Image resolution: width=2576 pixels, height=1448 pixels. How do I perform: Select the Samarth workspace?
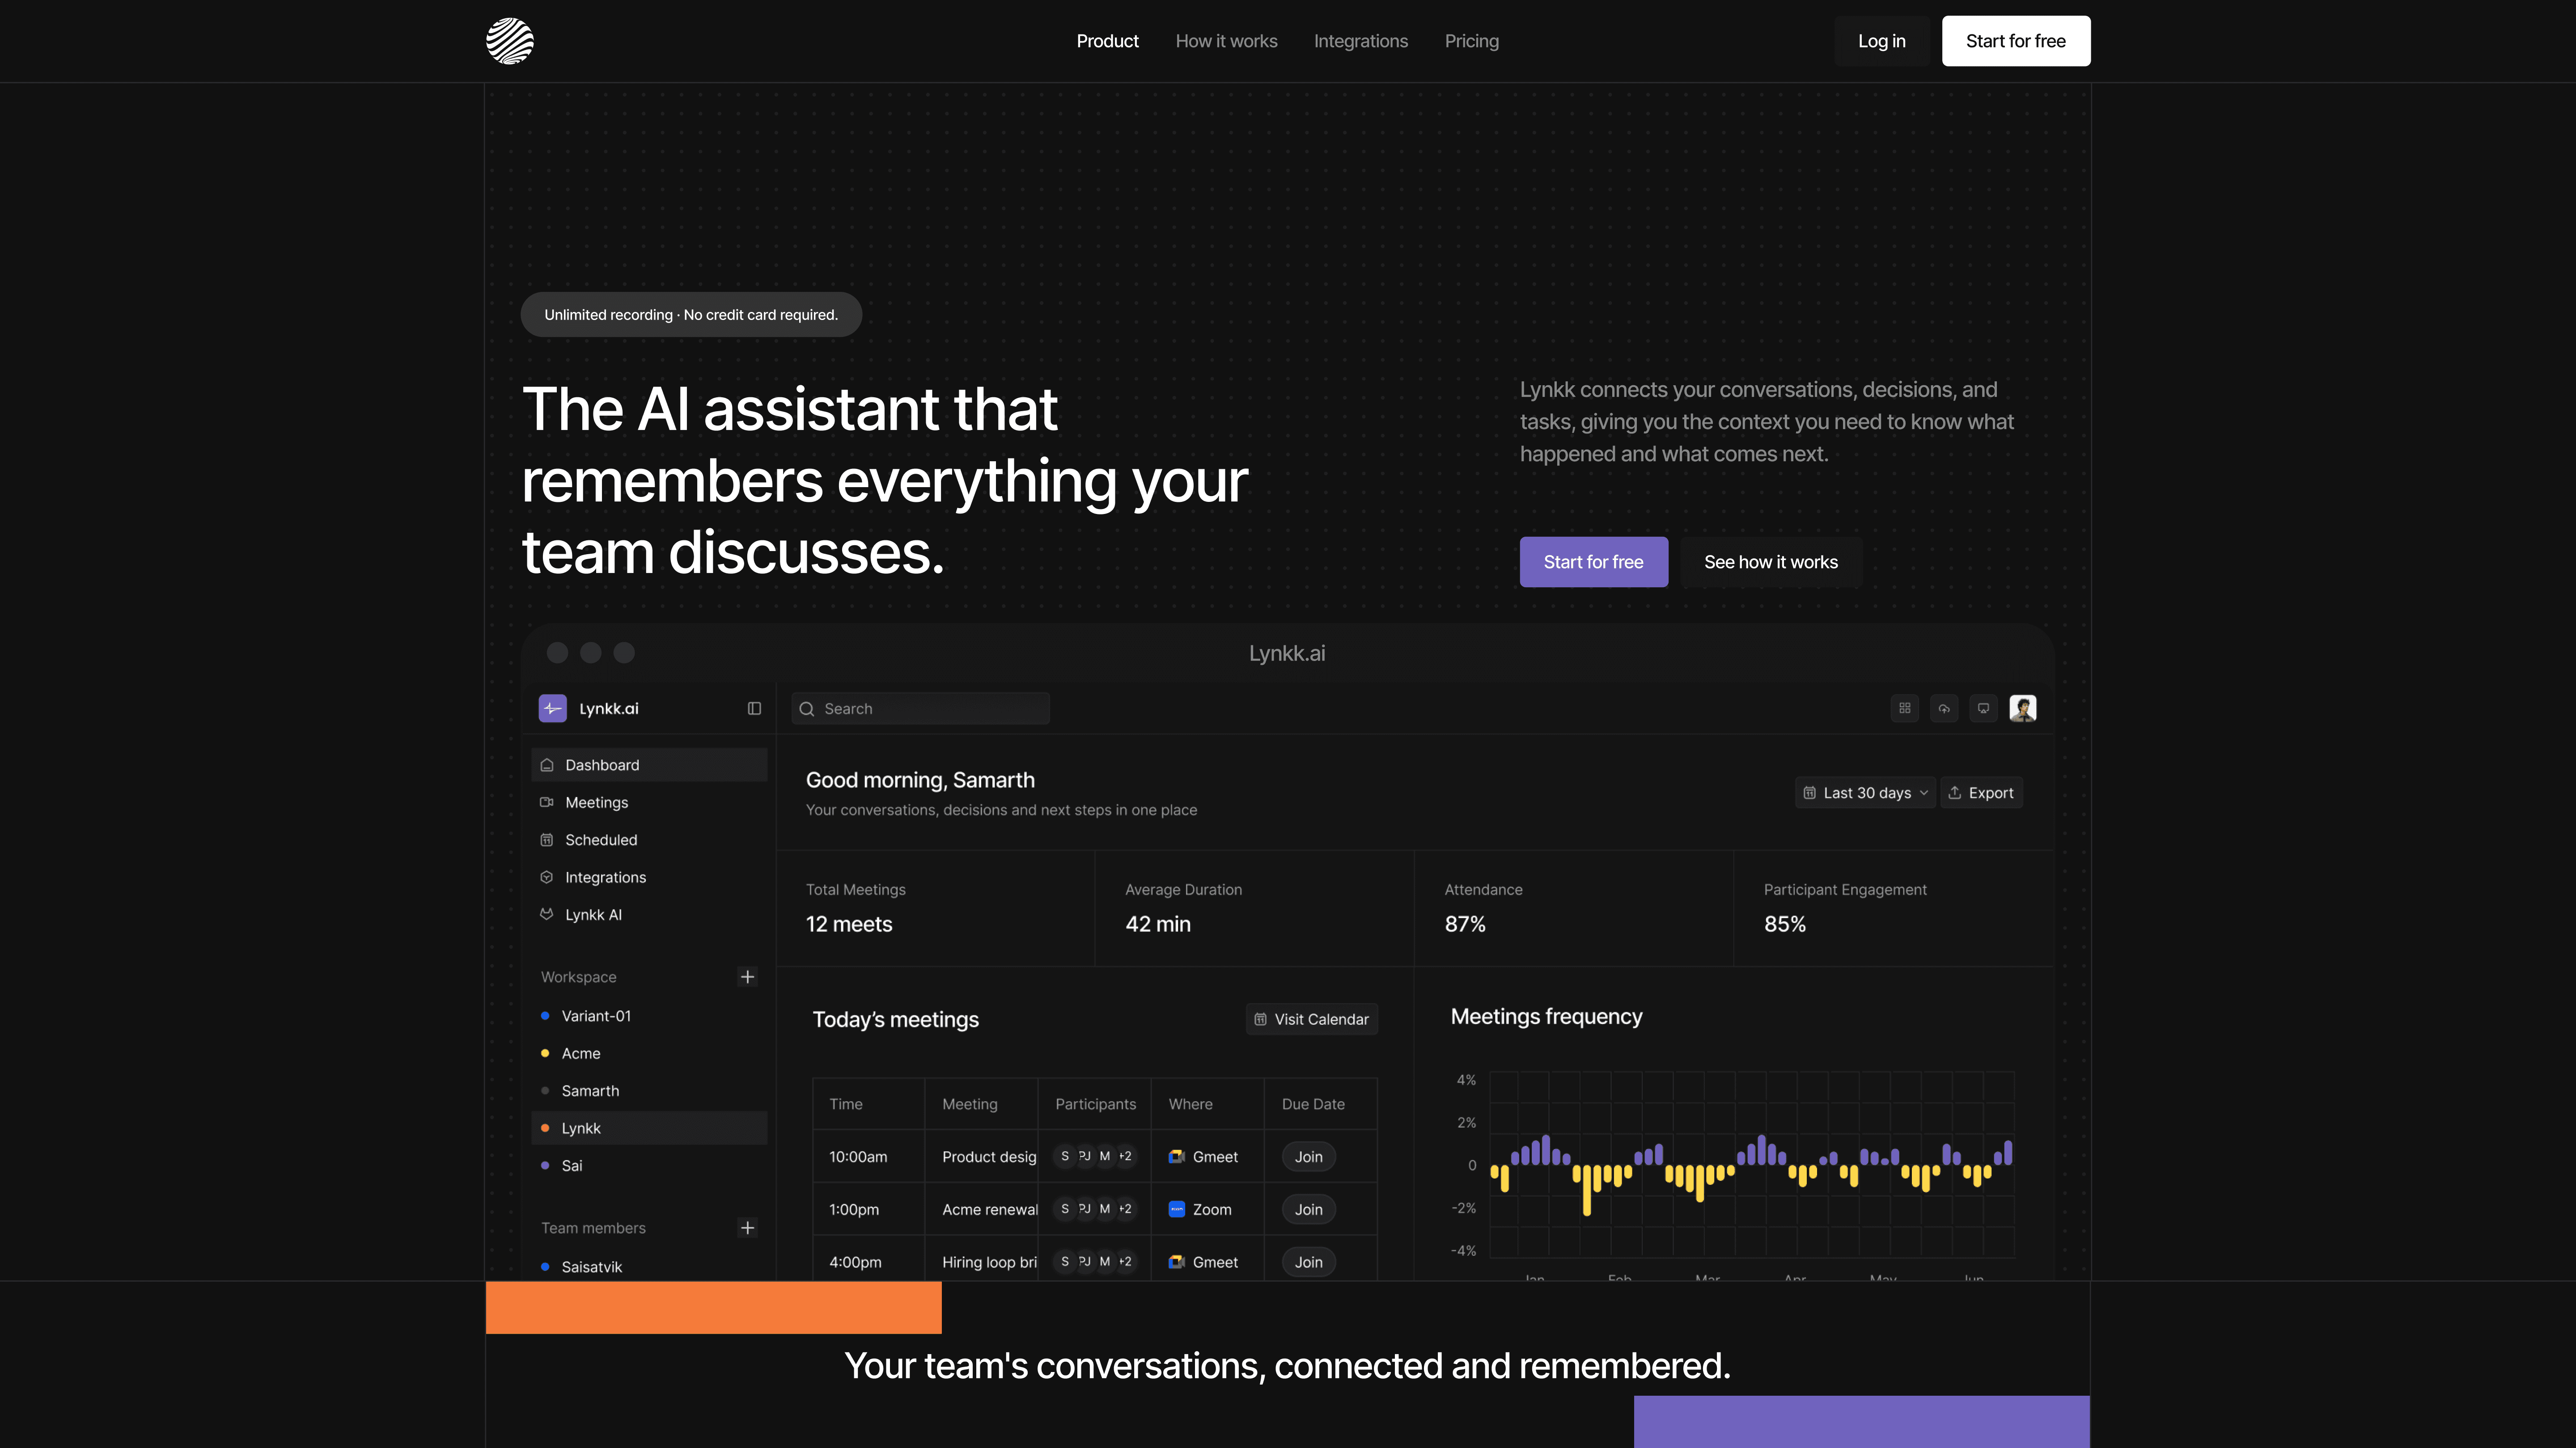650,1090
